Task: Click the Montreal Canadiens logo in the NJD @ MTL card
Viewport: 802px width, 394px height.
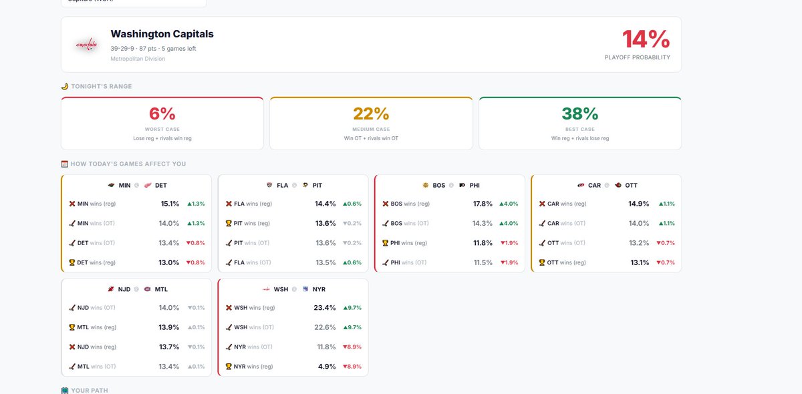Action: click(147, 290)
